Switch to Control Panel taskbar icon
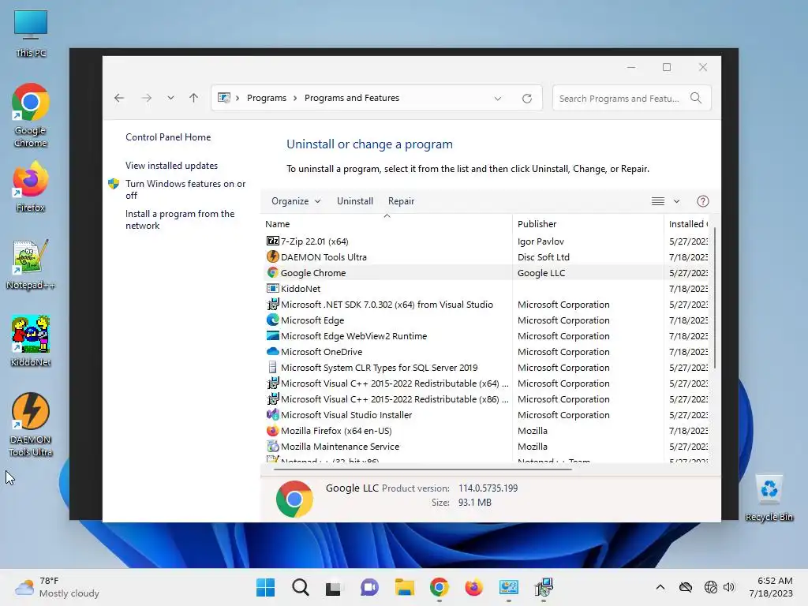The width and height of the screenshot is (808, 606). pos(509,587)
